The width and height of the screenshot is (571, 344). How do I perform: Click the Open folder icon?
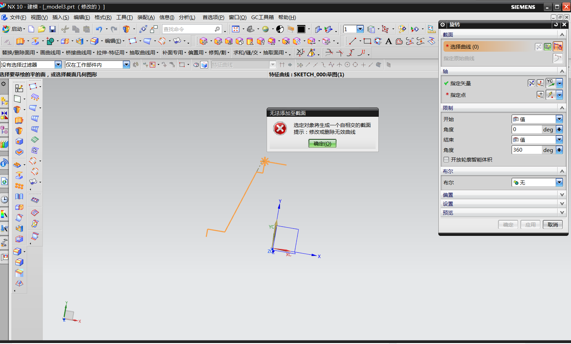click(42, 29)
